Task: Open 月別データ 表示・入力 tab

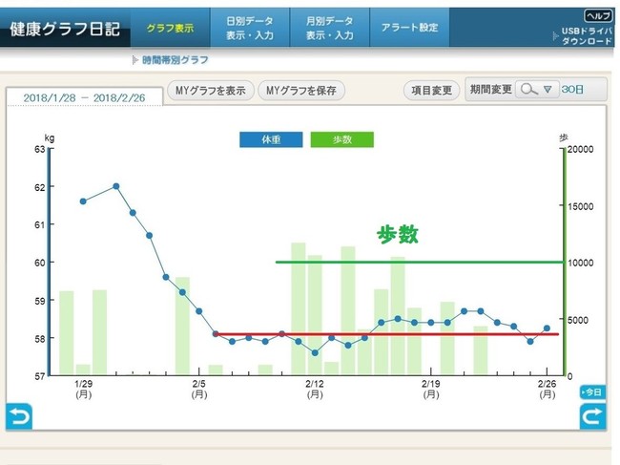Action: pyautogui.click(x=330, y=28)
